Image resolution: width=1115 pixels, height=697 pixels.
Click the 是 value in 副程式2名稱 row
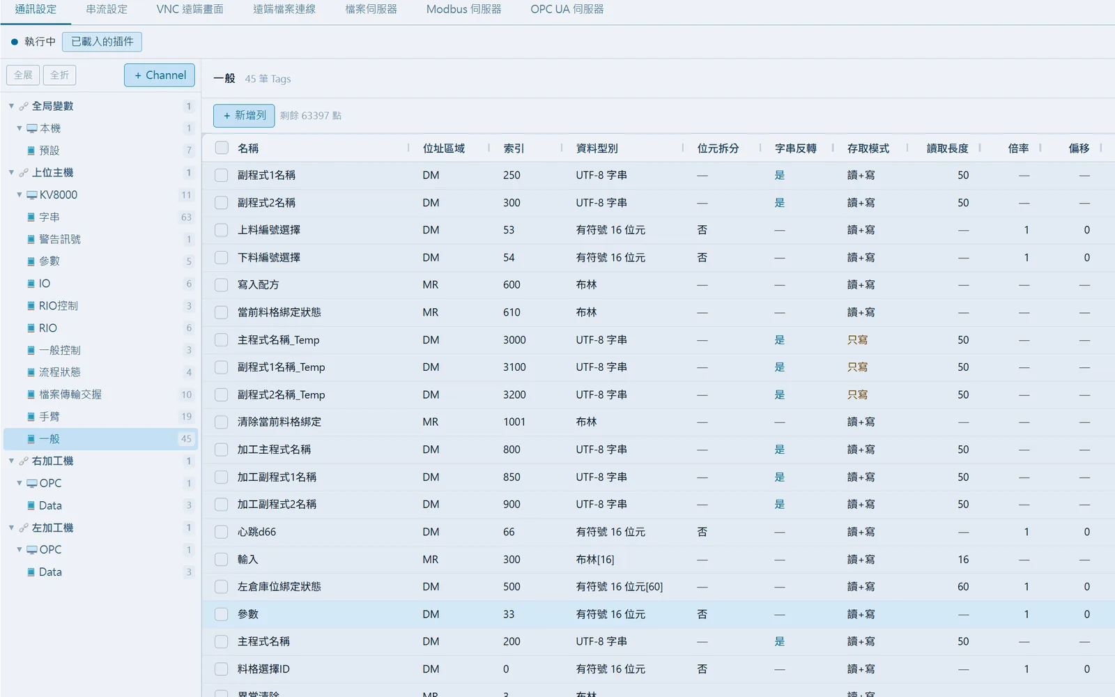point(779,203)
